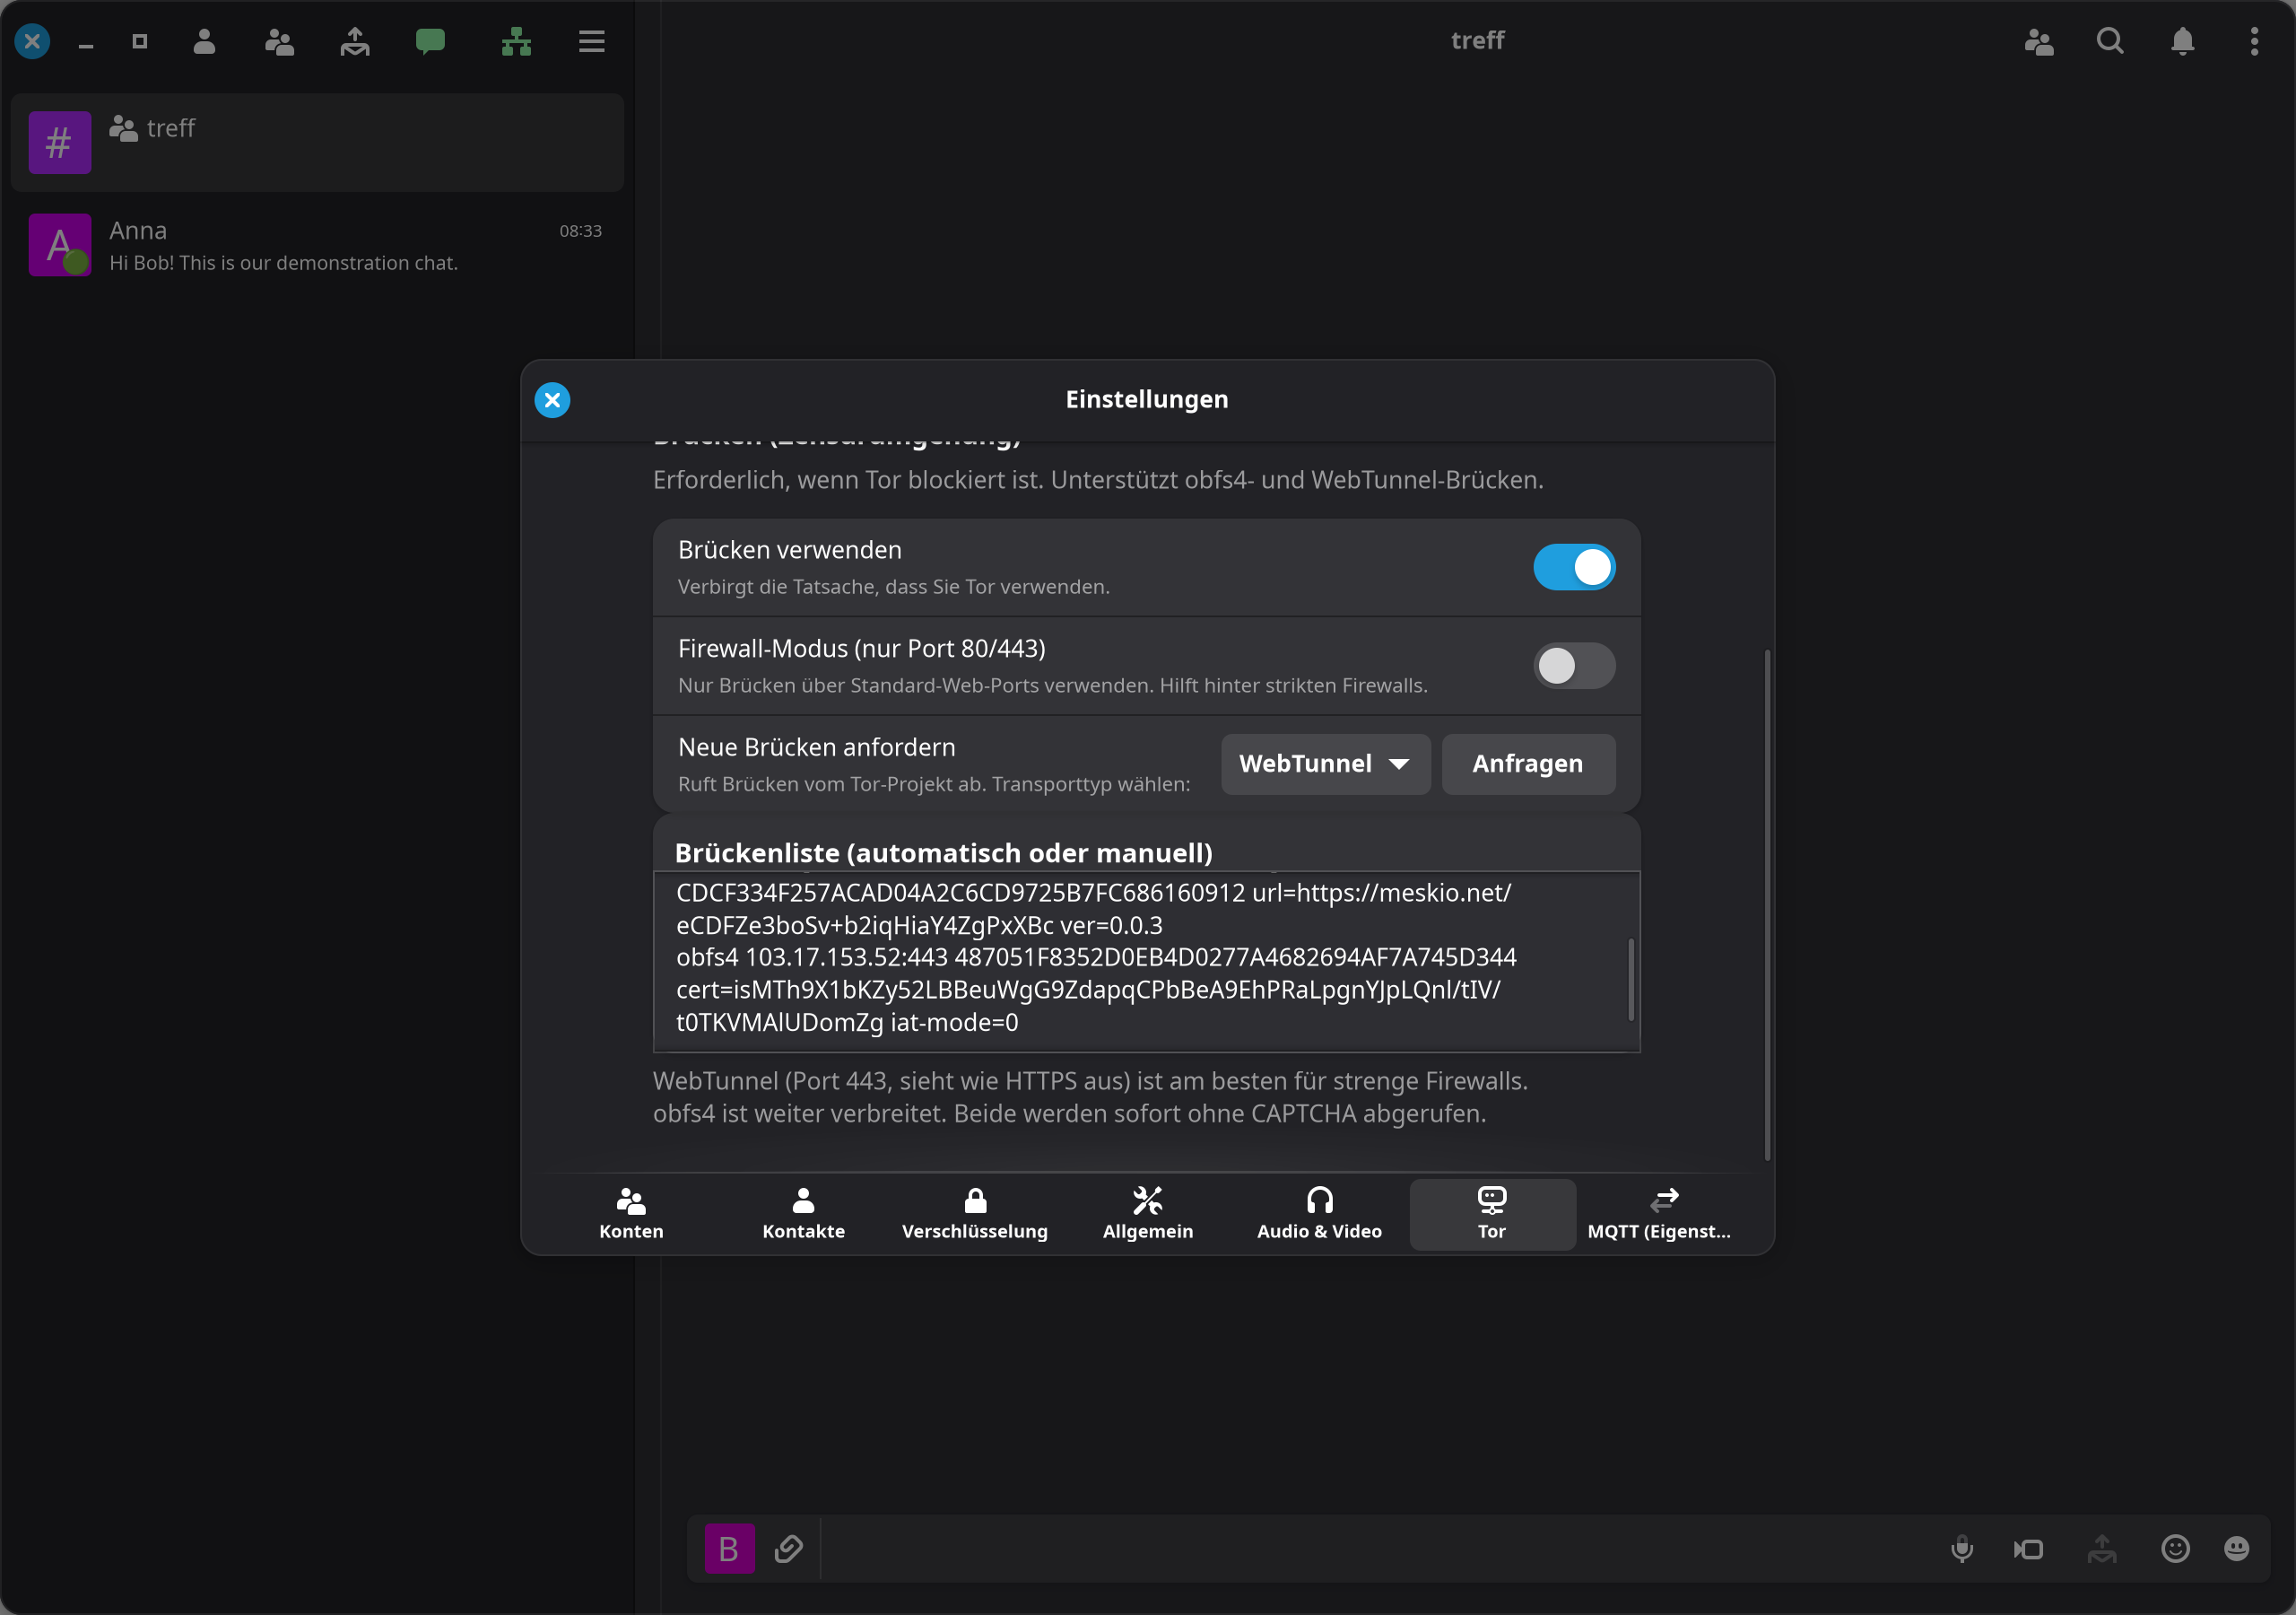Open the outlined smiley emoji picker
The height and width of the screenshot is (1615, 2296).
(x=2175, y=1549)
